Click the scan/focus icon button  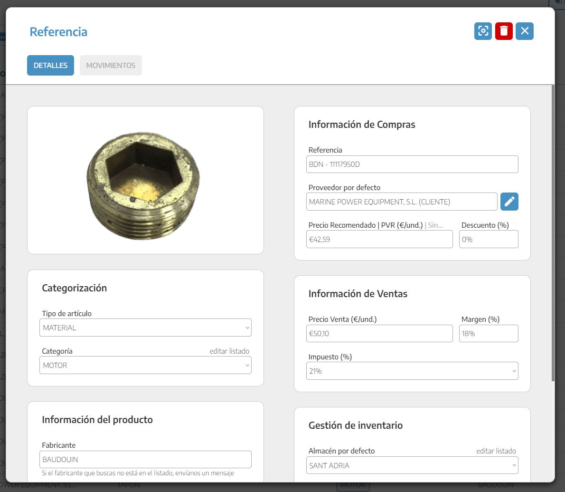483,31
